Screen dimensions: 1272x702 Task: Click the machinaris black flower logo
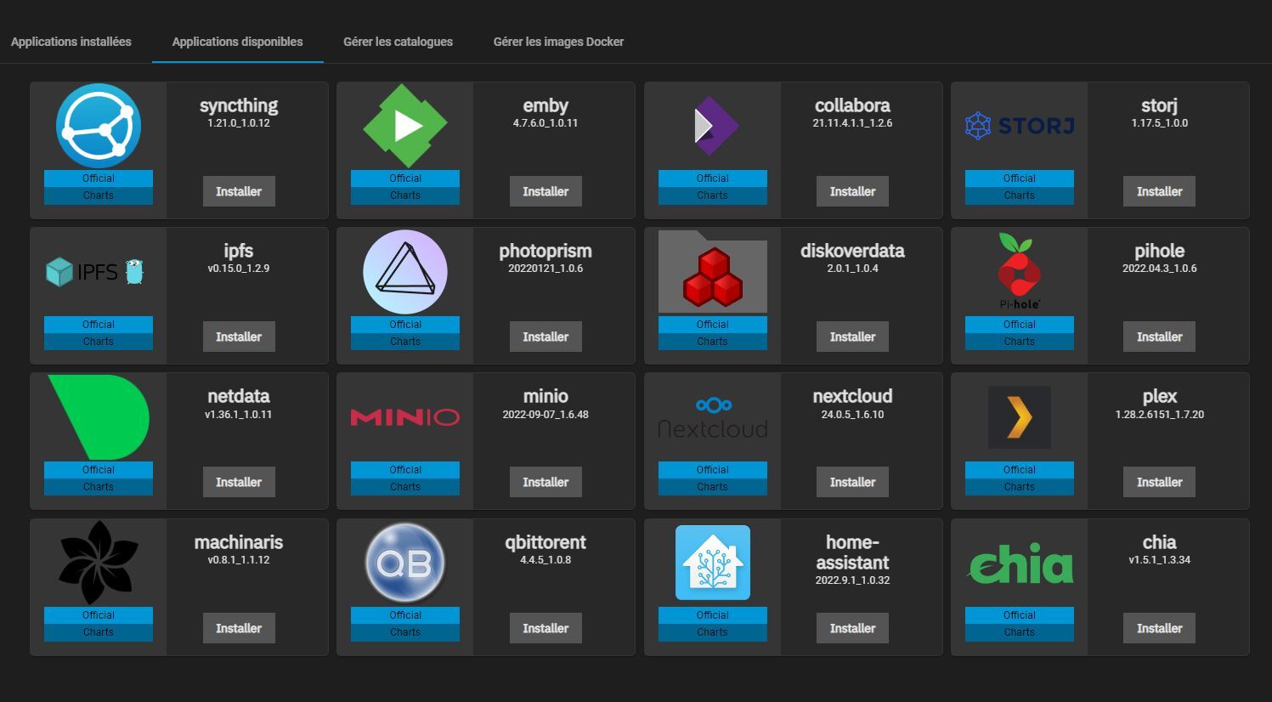click(99, 563)
